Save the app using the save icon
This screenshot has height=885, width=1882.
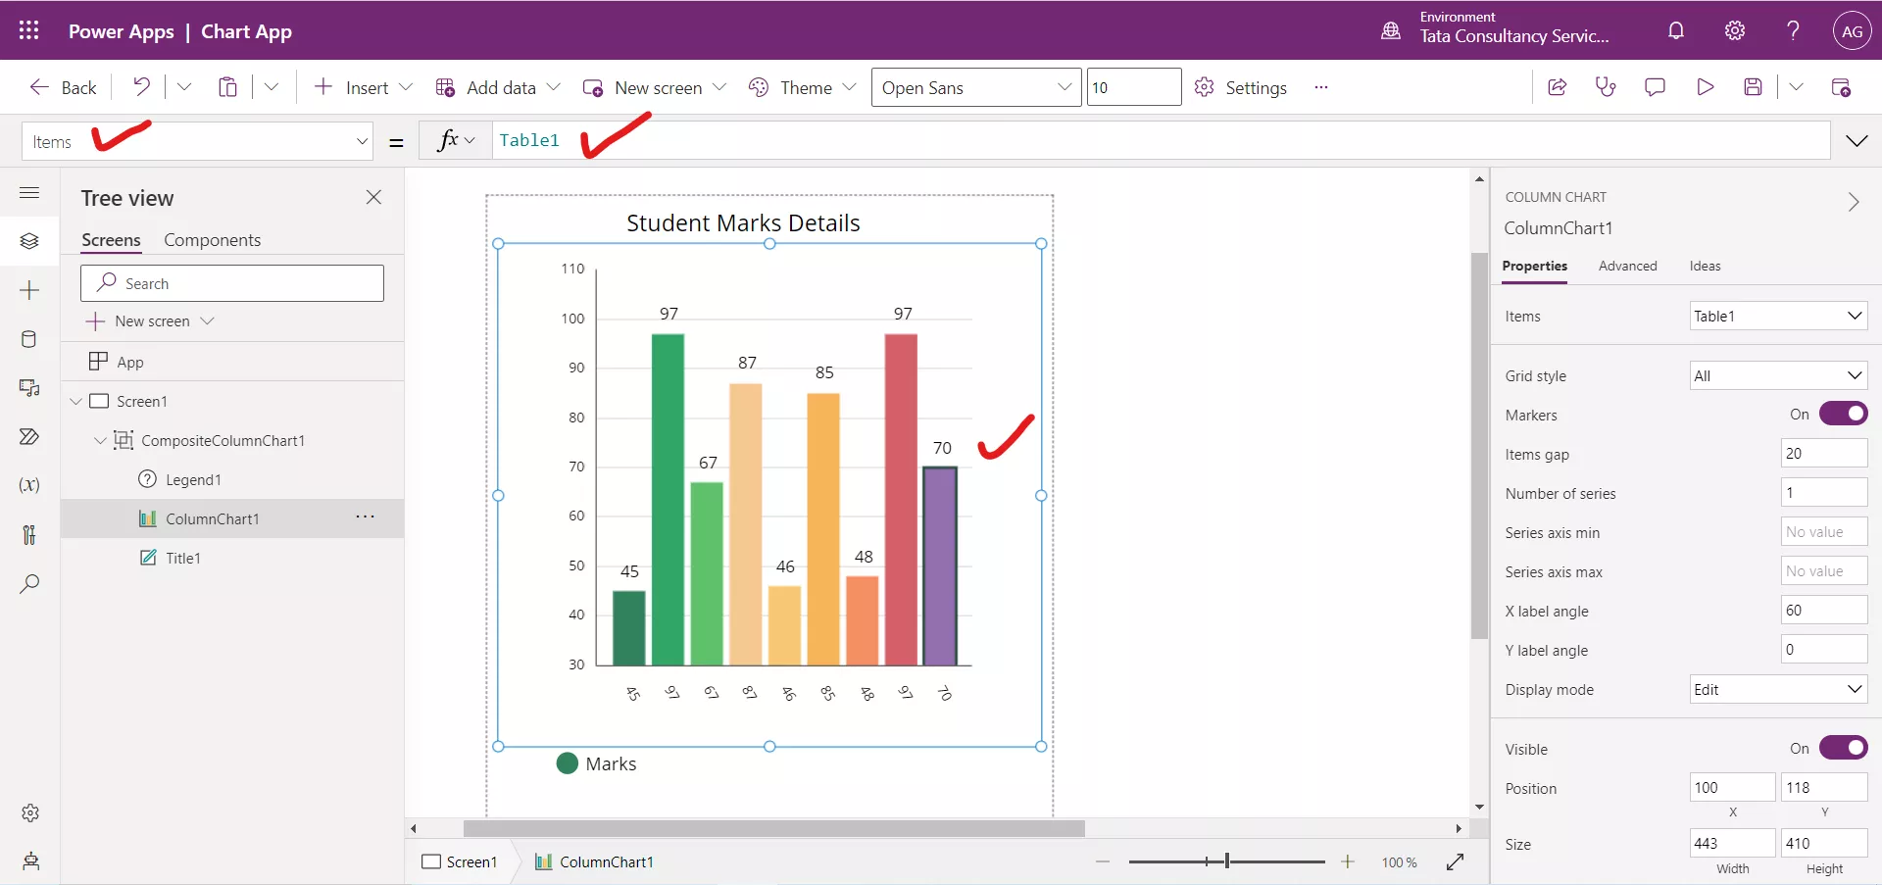coord(1754,86)
